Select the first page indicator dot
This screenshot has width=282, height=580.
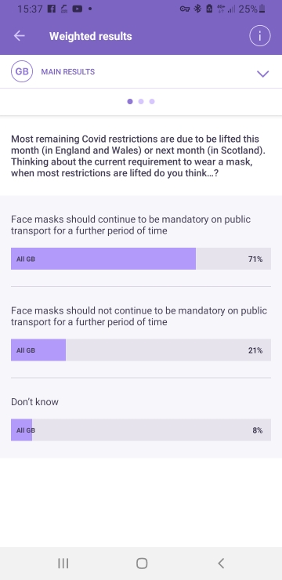(130, 101)
